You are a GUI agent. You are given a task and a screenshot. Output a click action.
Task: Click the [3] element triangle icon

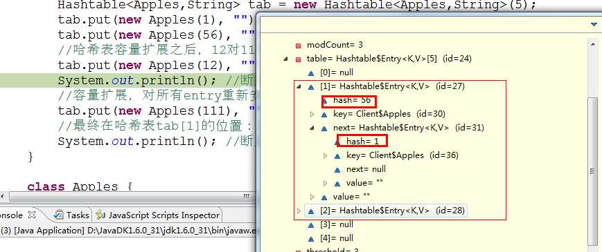pos(311,224)
